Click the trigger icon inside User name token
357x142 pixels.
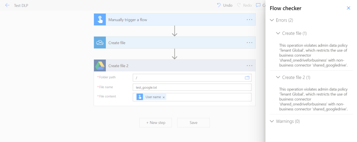point(140,97)
